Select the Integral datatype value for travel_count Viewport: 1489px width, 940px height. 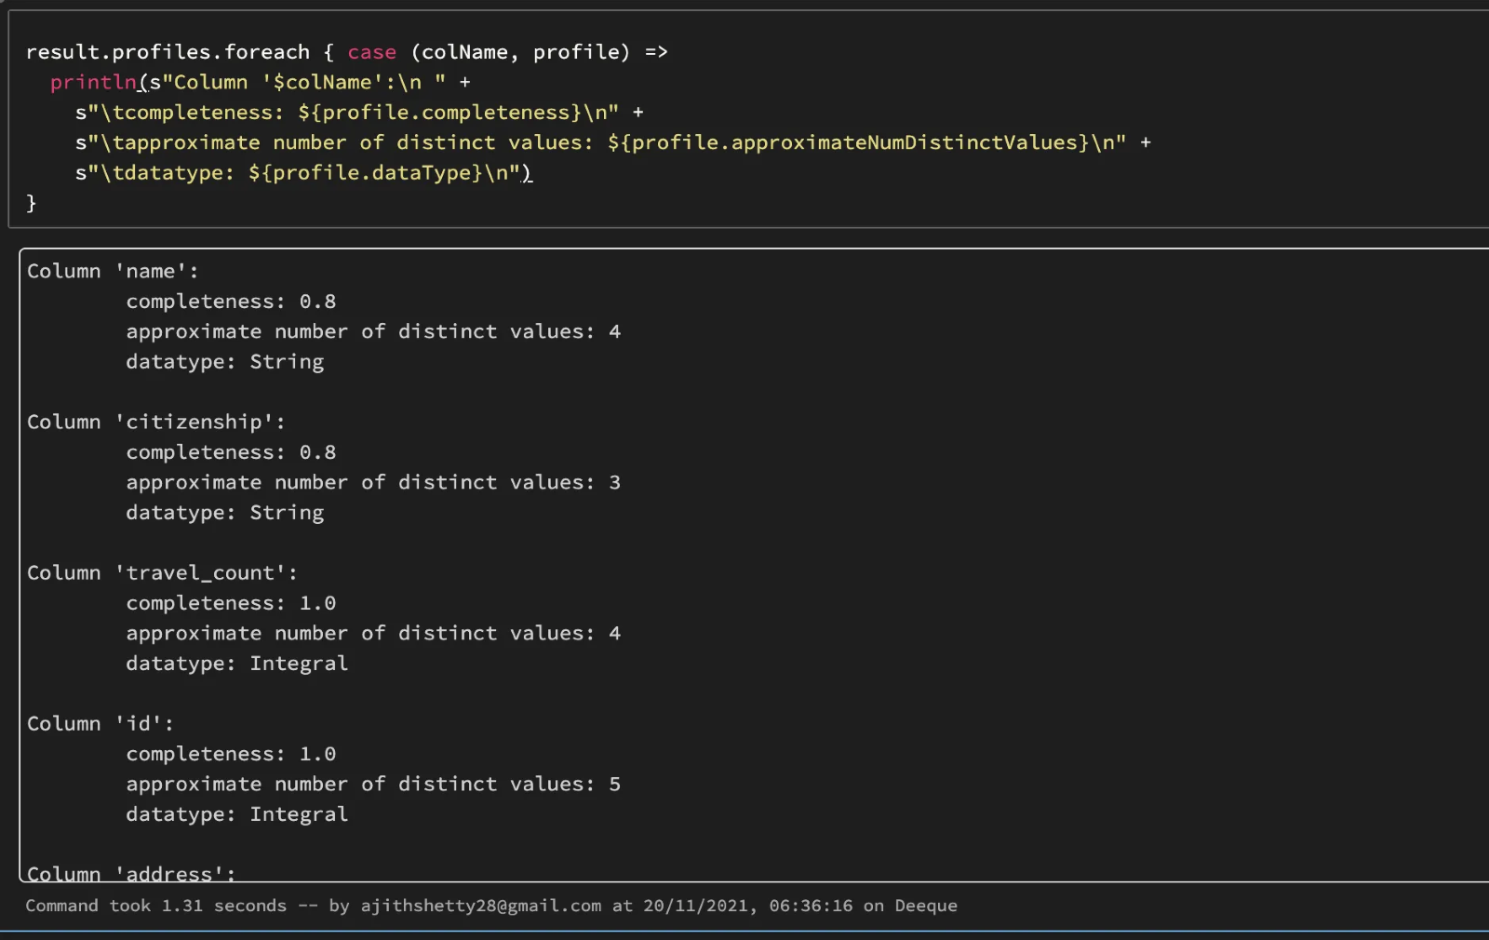(x=299, y=663)
